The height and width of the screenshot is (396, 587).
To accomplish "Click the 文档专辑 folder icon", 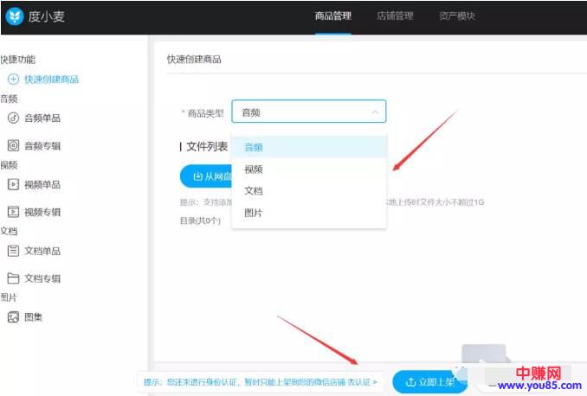I will (13, 278).
